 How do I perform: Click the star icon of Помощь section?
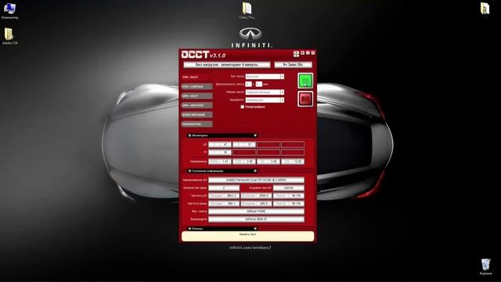point(189,229)
